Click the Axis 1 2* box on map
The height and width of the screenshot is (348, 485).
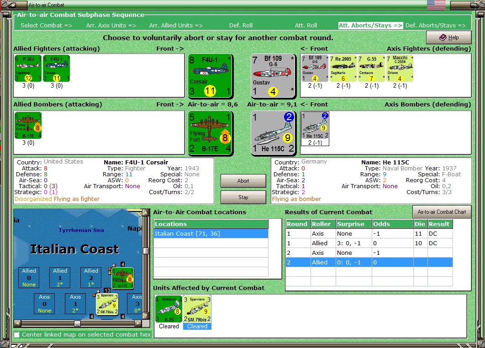(75, 303)
